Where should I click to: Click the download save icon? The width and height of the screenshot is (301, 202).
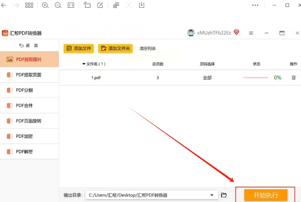point(141,5)
